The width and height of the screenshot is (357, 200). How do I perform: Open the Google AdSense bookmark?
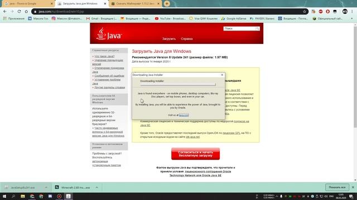pos(234,18)
